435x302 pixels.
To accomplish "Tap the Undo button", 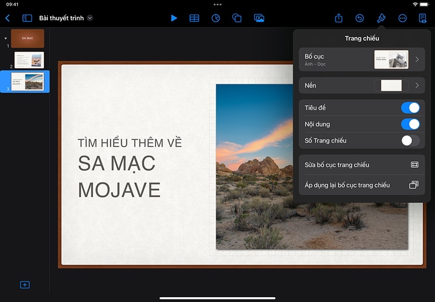I will coord(360,18).
